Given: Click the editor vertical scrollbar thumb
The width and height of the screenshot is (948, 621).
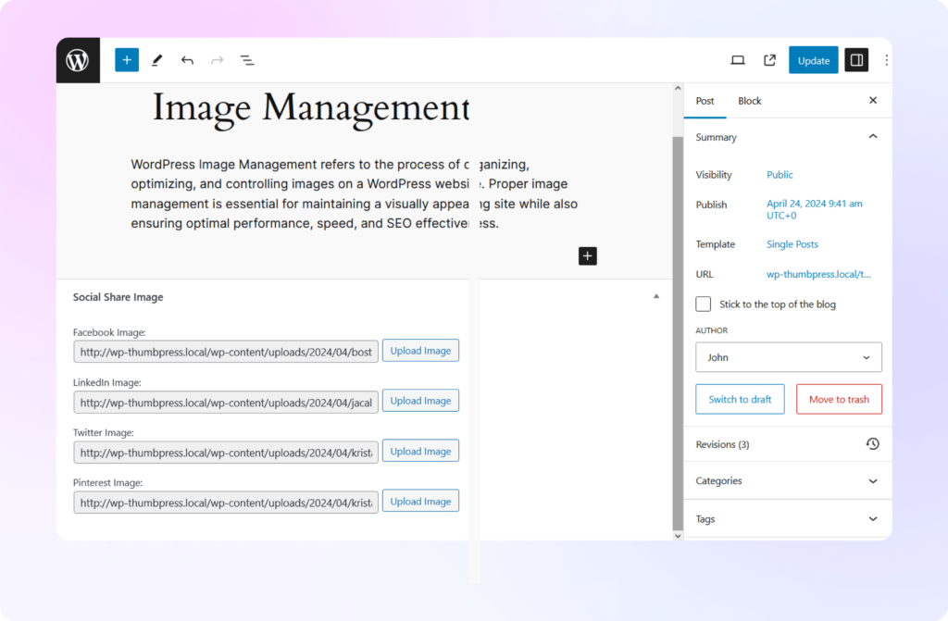Looking at the screenshot, I should click(678, 332).
